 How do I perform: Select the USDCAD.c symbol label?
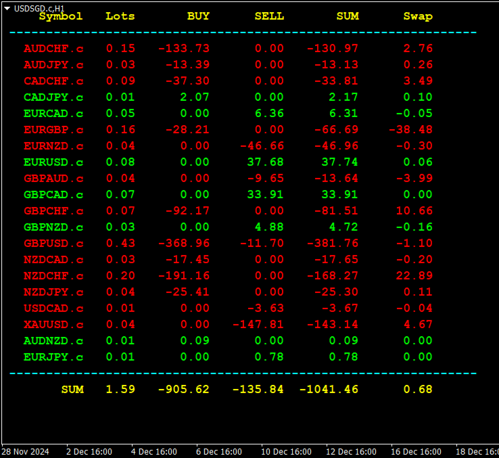coord(53,308)
